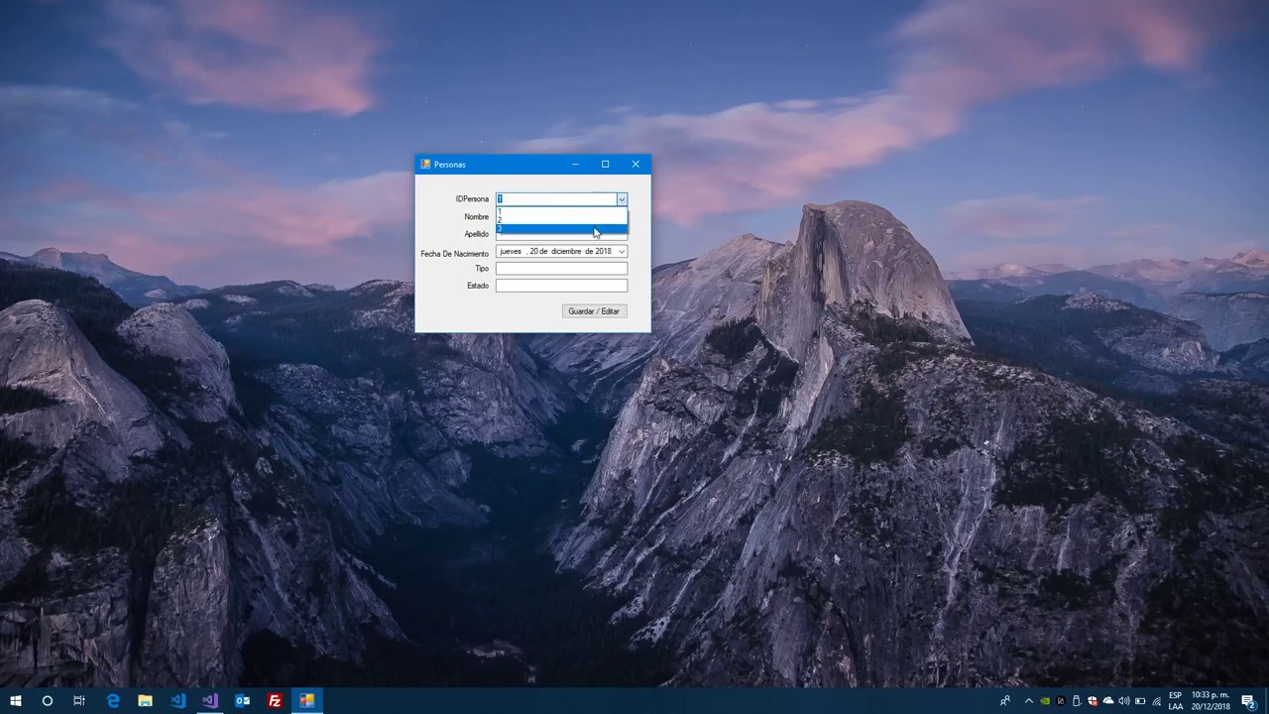Close the Personas window
1269x714 pixels.
pyautogui.click(x=635, y=165)
